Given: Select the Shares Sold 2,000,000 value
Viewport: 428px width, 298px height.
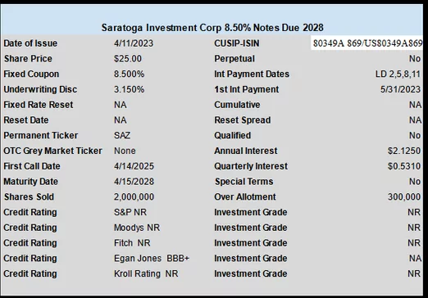Looking at the screenshot, I should [134, 196].
